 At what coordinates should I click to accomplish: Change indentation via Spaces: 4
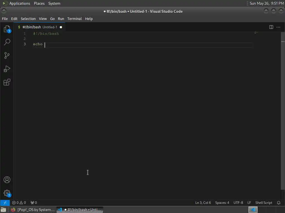pos(222,203)
